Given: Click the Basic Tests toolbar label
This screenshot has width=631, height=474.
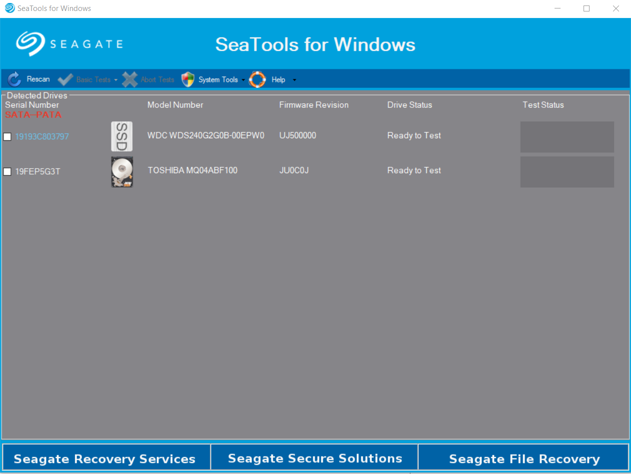Looking at the screenshot, I should point(93,79).
